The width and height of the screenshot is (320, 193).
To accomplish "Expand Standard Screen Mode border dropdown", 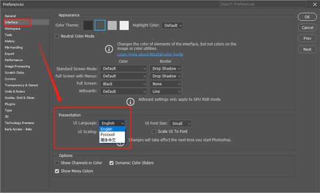I will tap(165, 69).
